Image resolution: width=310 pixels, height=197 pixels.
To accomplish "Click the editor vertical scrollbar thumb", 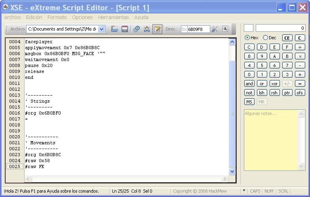I will pos(232,114).
